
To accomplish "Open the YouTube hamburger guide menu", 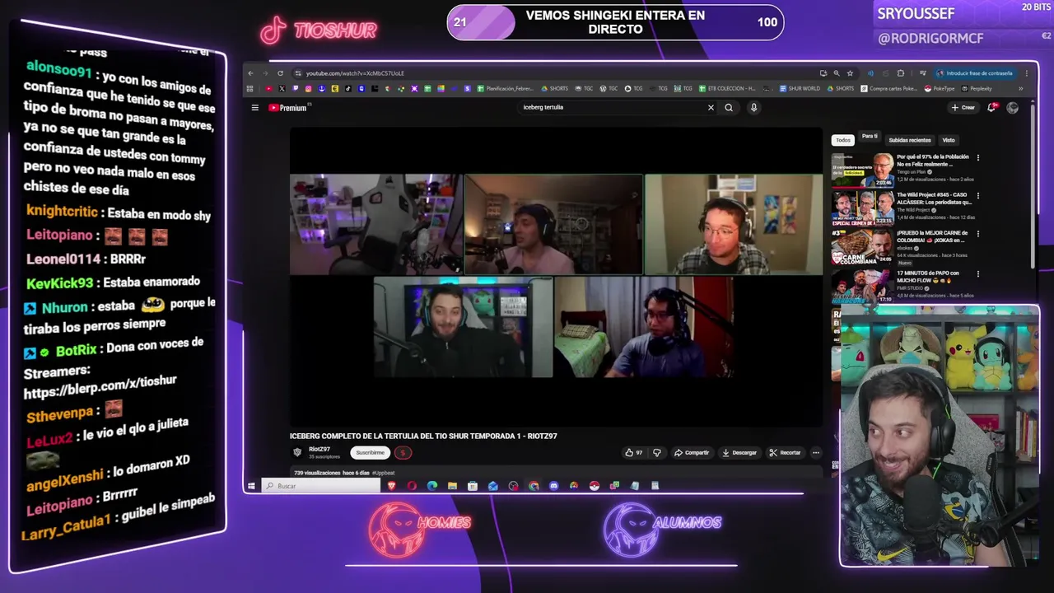I will pos(255,108).
